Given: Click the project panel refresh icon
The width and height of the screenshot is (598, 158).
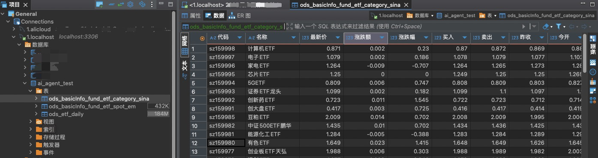Looking at the screenshot, I should (143, 5).
